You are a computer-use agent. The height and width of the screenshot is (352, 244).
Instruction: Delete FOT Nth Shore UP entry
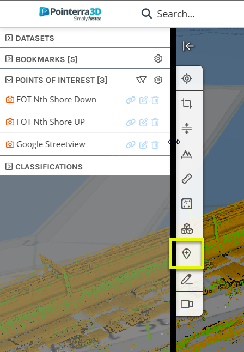pos(155,122)
